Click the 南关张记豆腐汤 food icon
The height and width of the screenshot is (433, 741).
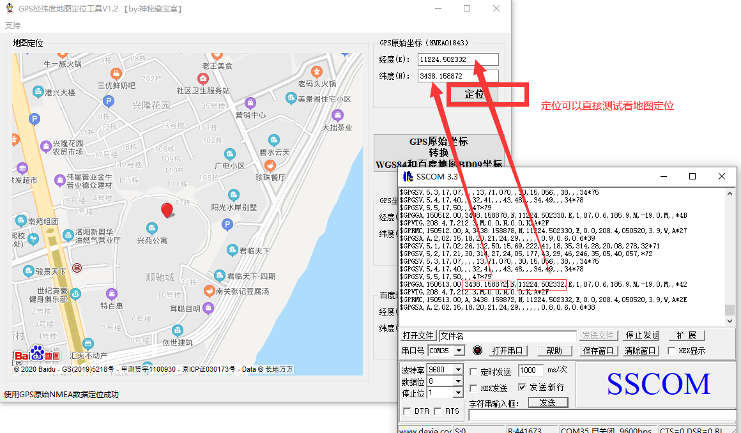(210, 291)
